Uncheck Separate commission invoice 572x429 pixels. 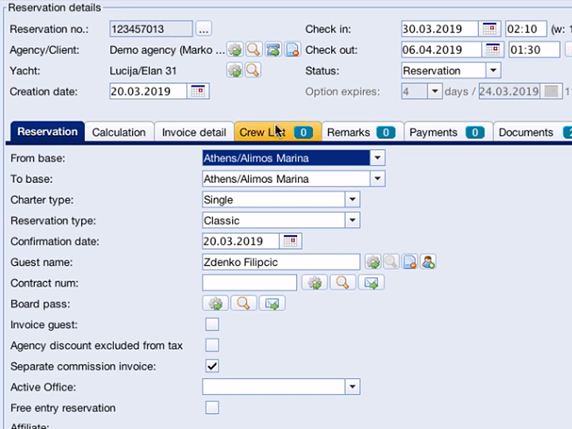point(212,366)
